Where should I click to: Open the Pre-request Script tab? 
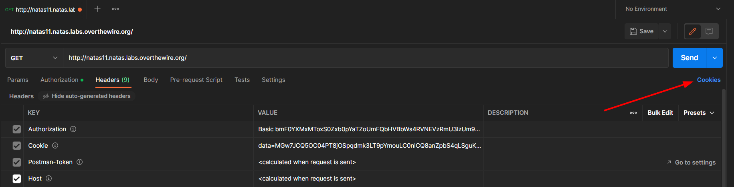(x=196, y=80)
